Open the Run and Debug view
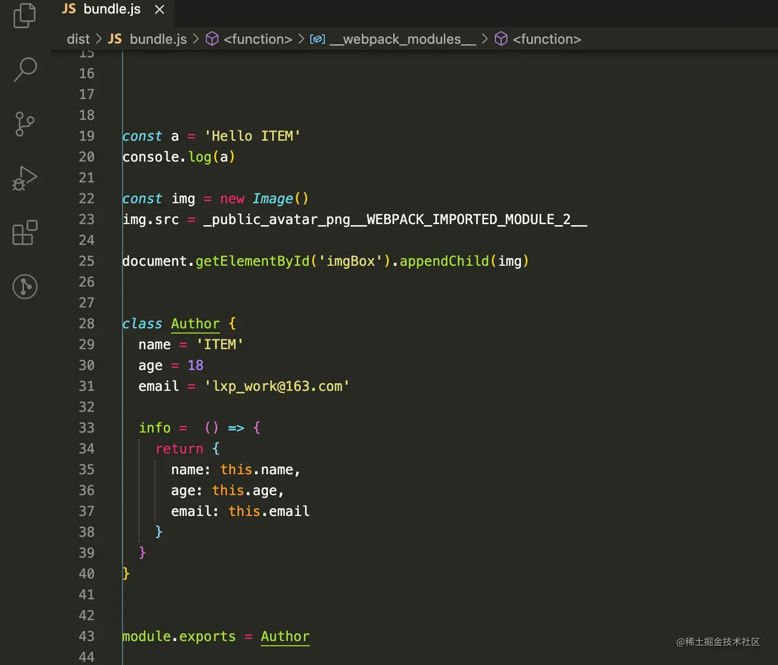This screenshot has height=665, width=778. (x=25, y=178)
